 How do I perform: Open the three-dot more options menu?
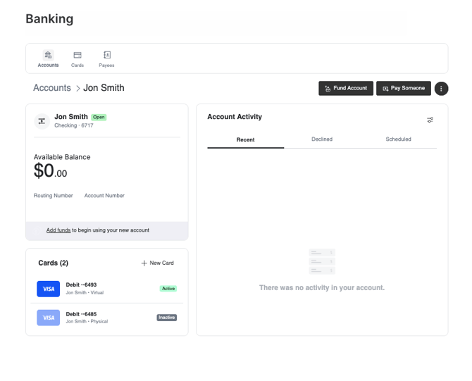point(441,89)
